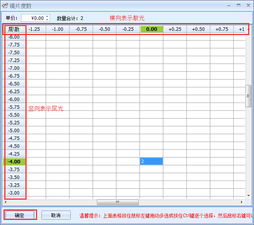Image resolution: width=254 pixels, height=225 pixels.
Task: Select the -1.00 column header
Action: (x=58, y=29)
